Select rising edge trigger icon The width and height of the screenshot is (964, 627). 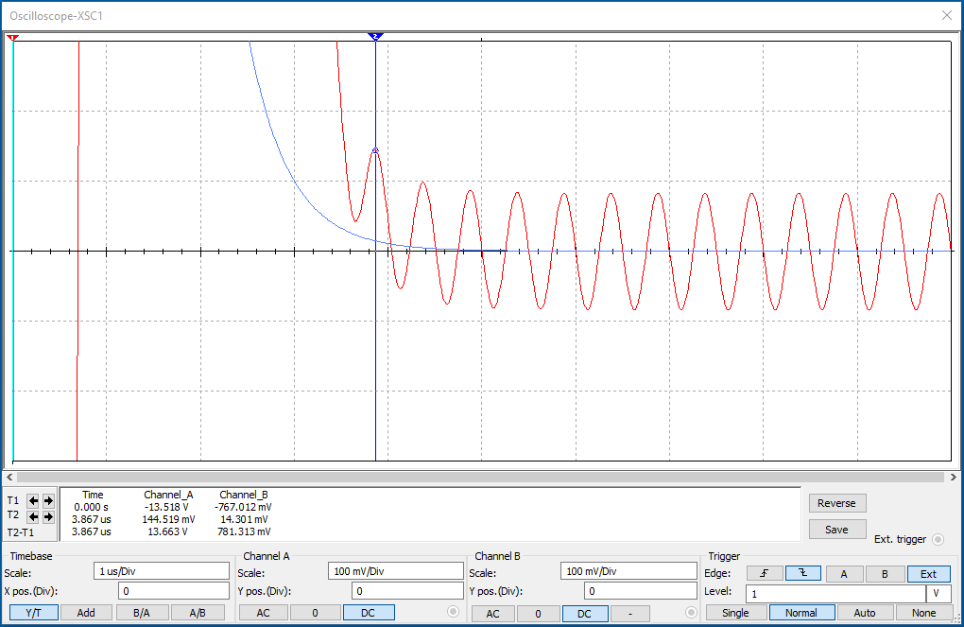click(764, 573)
